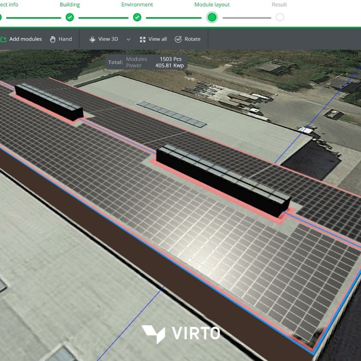Click the Building step checkmark circle

[x=70, y=17]
